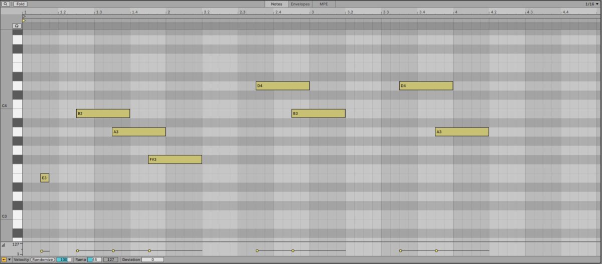Click the gray clip start marker triangle
The height and width of the screenshot is (264, 602).
pos(24,16)
